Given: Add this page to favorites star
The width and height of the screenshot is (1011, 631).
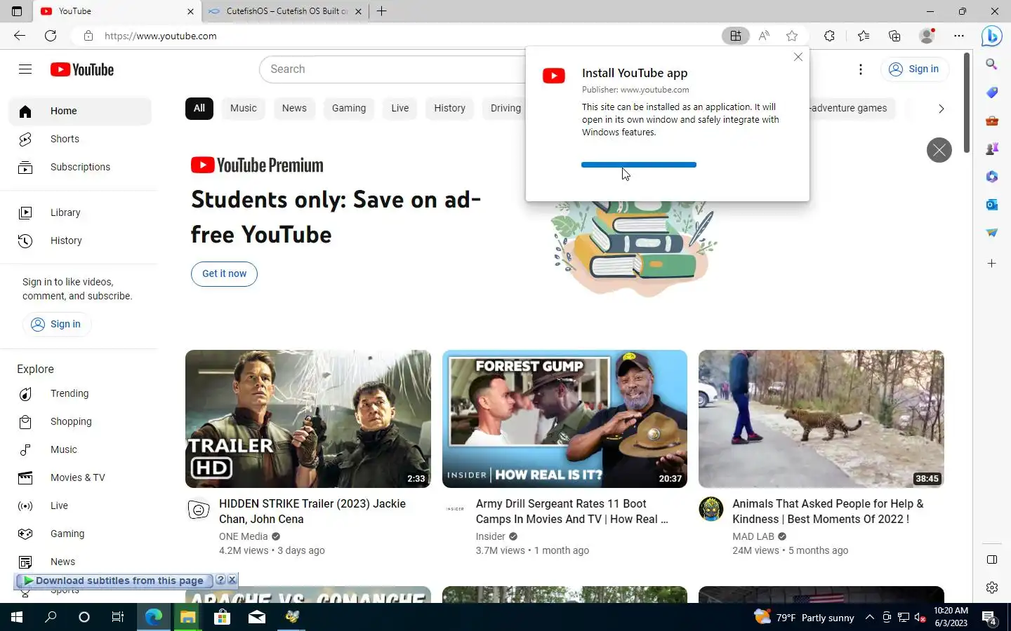Looking at the screenshot, I should pos(792,36).
